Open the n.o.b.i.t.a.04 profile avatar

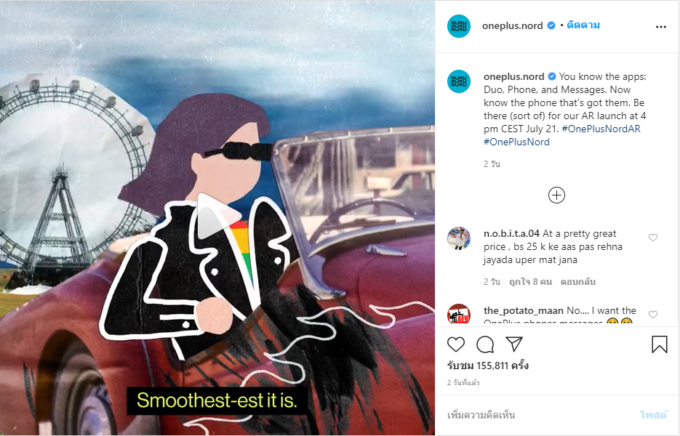[x=459, y=238]
